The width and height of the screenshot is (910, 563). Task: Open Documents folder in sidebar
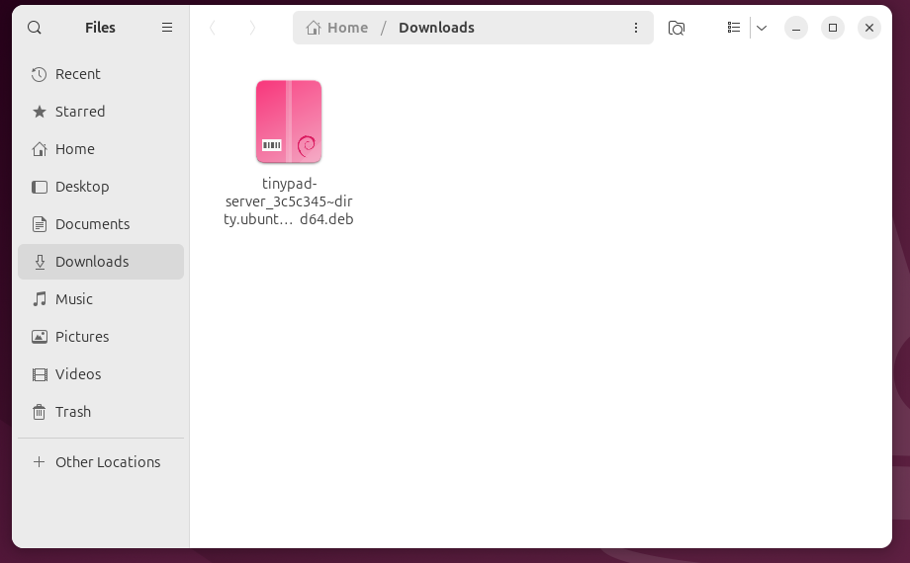pyautogui.click(x=101, y=224)
